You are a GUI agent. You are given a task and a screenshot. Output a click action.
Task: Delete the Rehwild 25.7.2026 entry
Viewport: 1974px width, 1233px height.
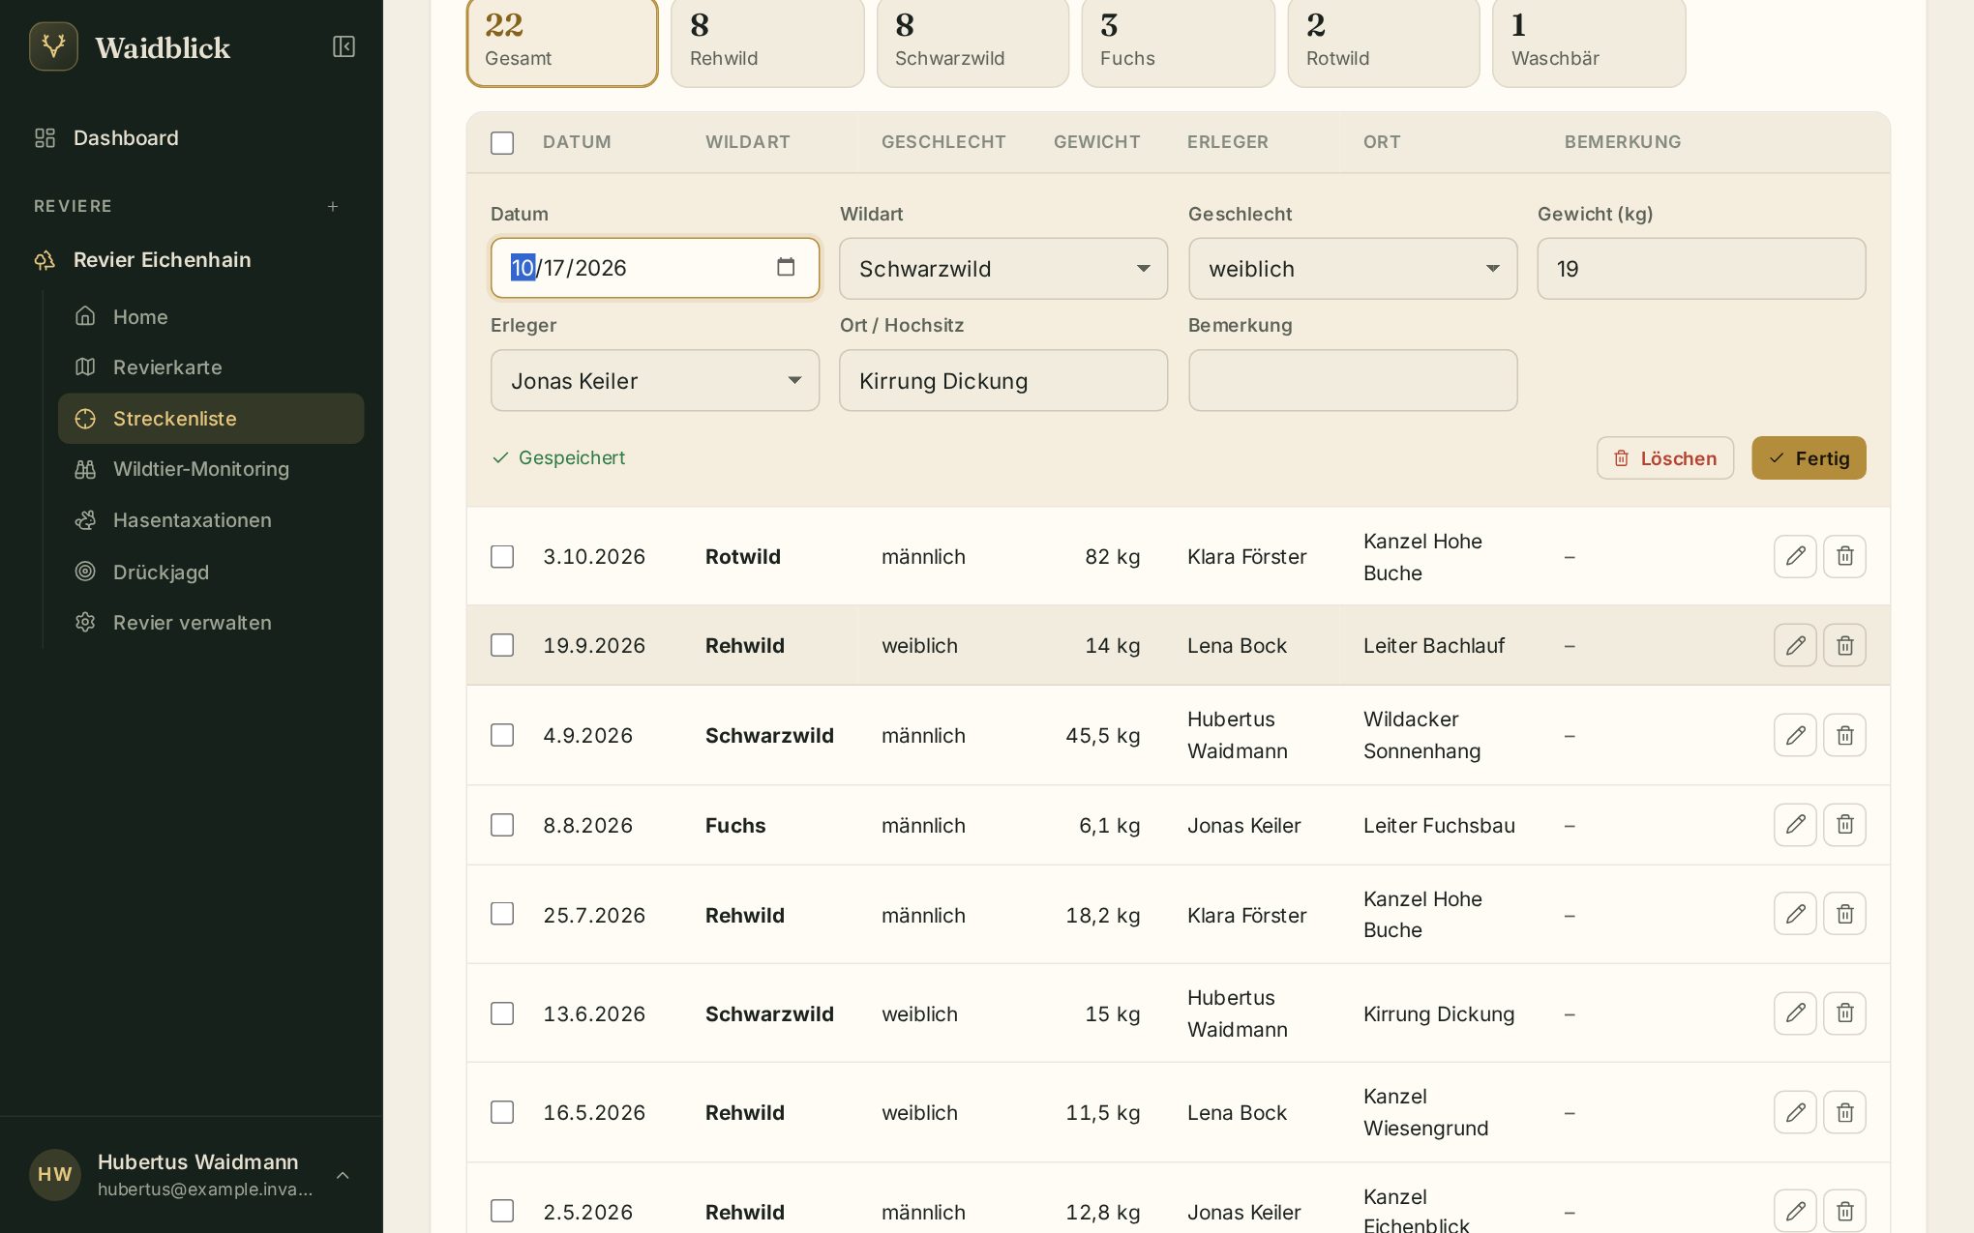click(1844, 914)
